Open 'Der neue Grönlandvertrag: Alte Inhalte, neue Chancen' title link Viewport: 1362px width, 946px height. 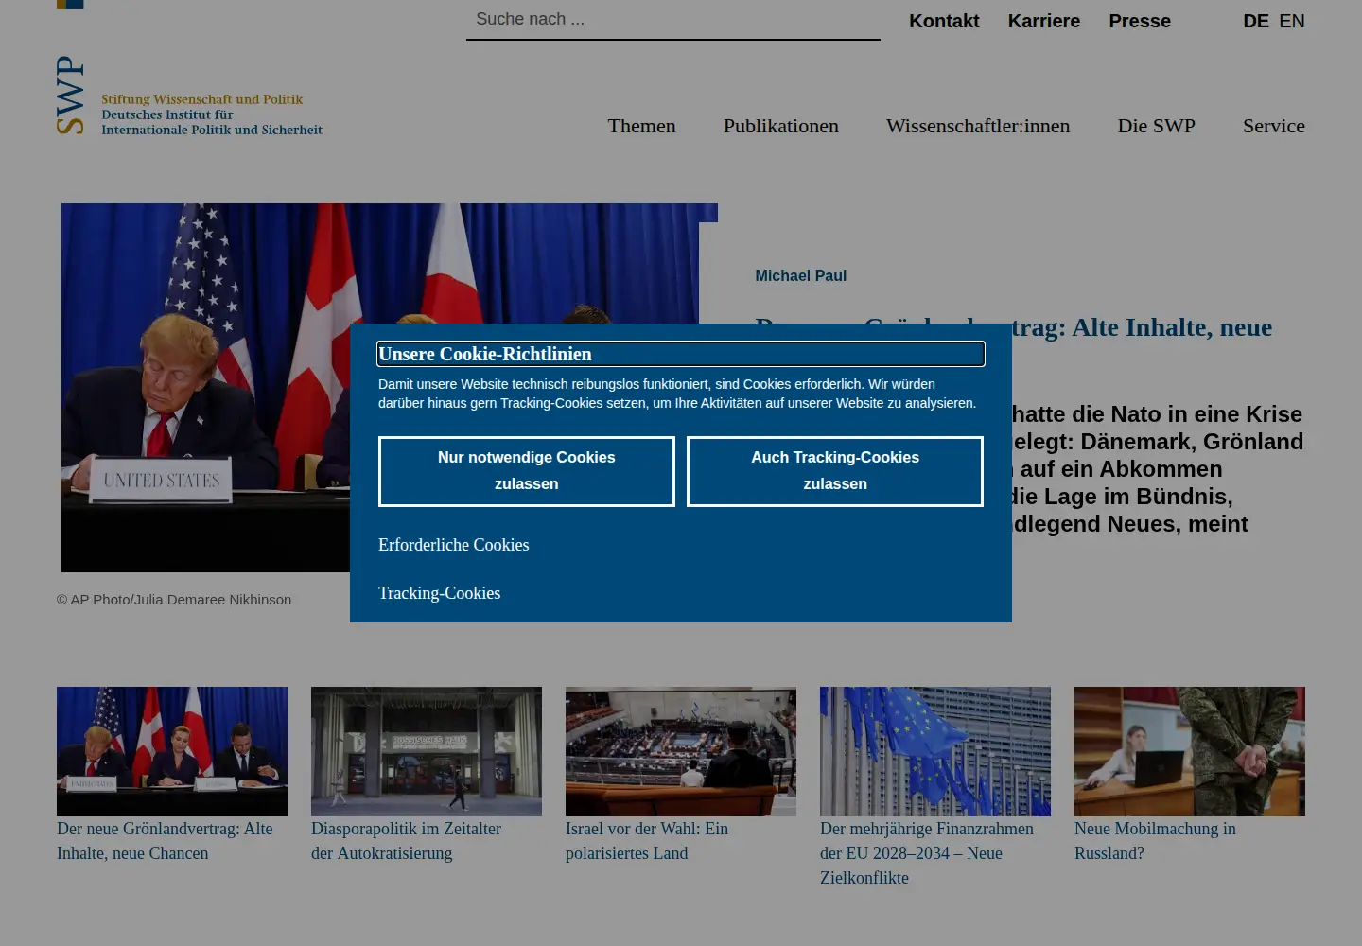(x=165, y=841)
